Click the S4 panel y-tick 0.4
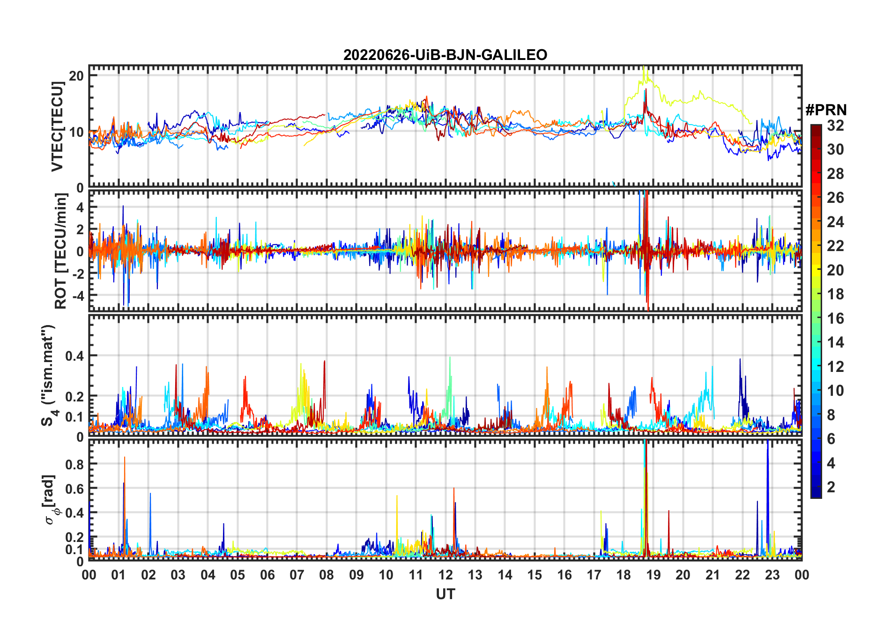The image size is (891, 623). [x=74, y=356]
